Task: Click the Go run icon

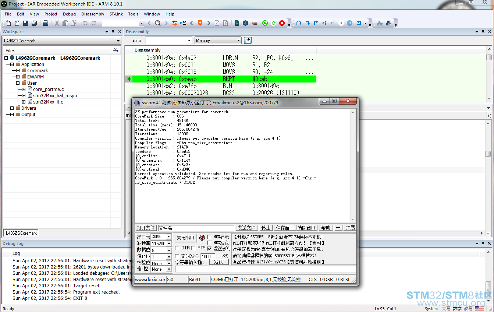Action: point(341,23)
